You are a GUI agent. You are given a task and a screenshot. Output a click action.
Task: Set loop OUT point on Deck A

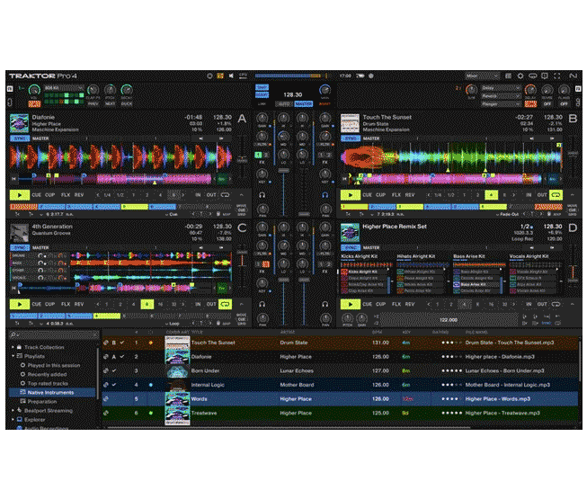click(x=211, y=195)
